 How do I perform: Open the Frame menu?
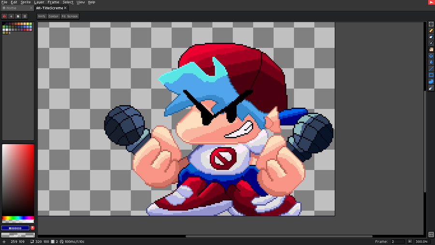tap(53, 2)
